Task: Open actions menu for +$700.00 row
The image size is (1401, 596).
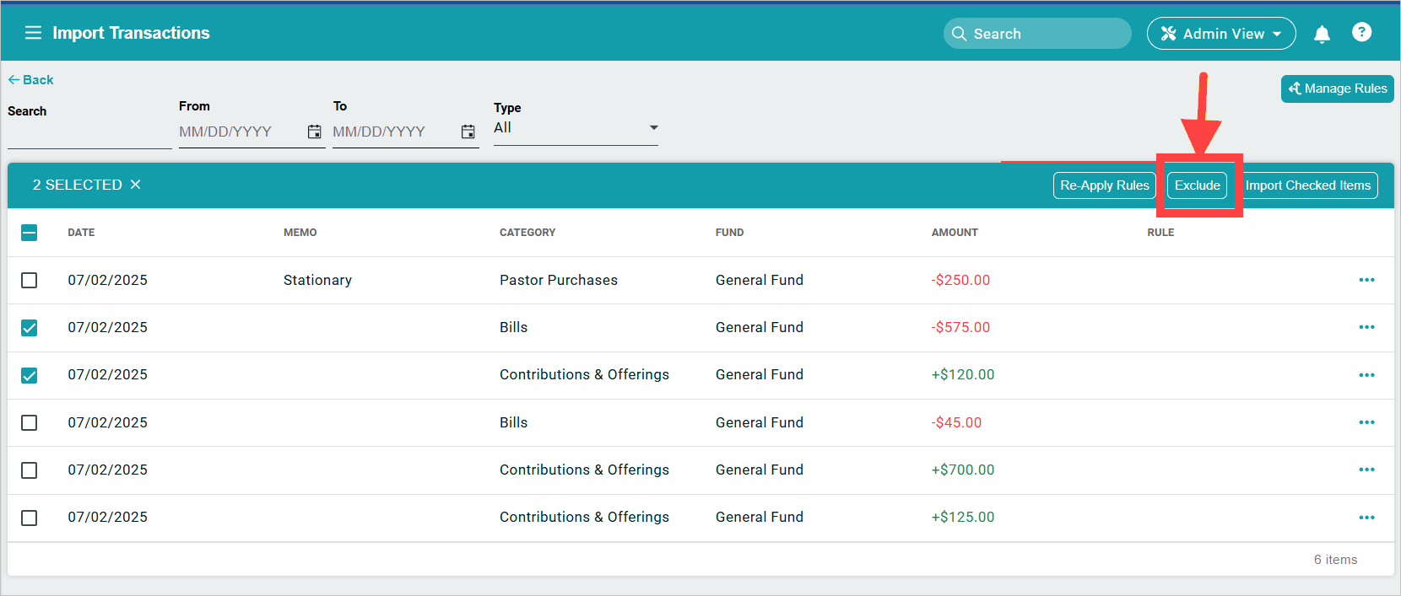Action: click(1366, 470)
